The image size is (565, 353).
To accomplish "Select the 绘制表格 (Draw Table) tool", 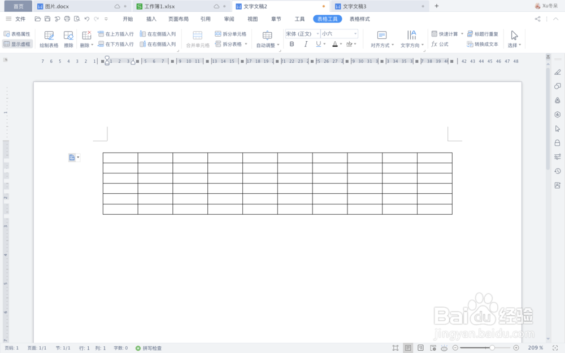I will (x=49, y=38).
